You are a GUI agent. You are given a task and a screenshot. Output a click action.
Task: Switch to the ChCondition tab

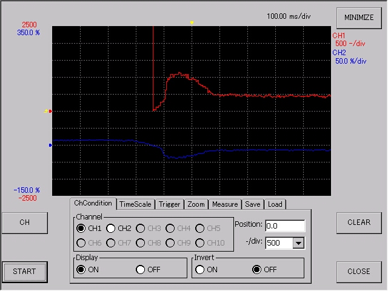pyautogui.click(x=93, y=204)
